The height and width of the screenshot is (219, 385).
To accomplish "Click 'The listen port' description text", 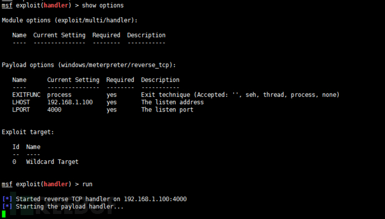I will point(167,110).
